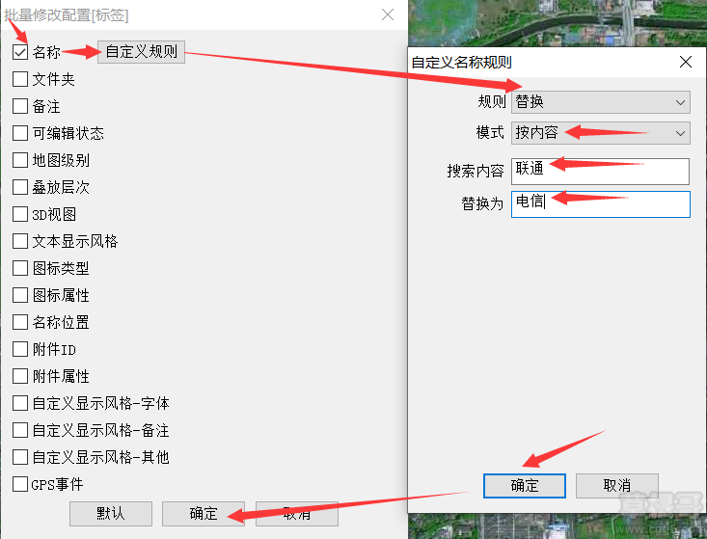Focus the 搜索内容 field containing 联通

(600, 172)
